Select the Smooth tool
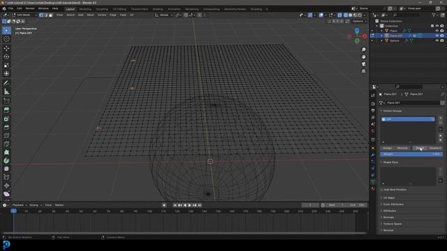The height and width of the screenshot is (251, 447). click(6, 169)
